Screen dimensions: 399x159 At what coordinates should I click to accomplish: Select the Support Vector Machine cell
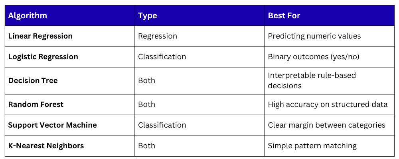[53, 125]
